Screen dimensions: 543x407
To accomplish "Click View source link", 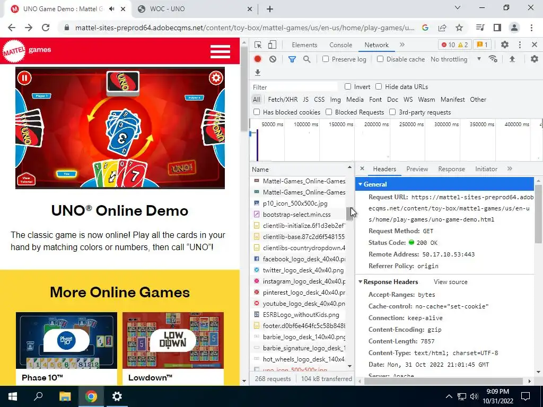I will pos(451,282).
